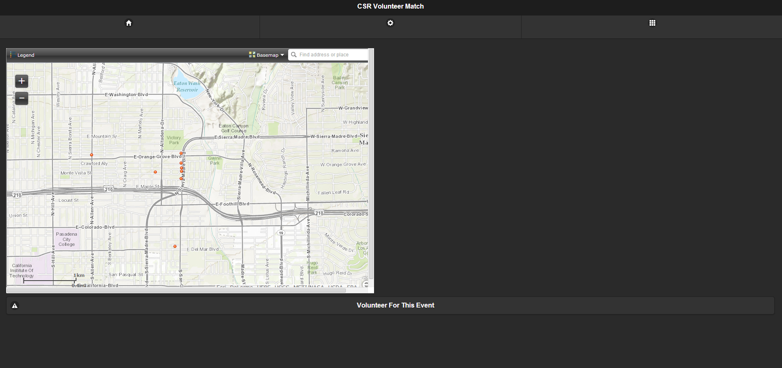Click the Basemap gallery grid icon

(252, 55)
